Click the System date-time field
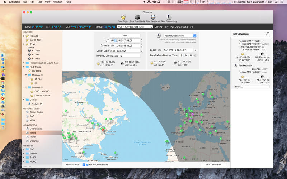Viewport: 287px width, 179px height. 125,45
